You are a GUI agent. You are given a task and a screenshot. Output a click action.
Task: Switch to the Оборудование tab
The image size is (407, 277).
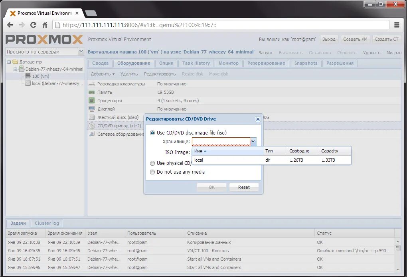[134, 63]
